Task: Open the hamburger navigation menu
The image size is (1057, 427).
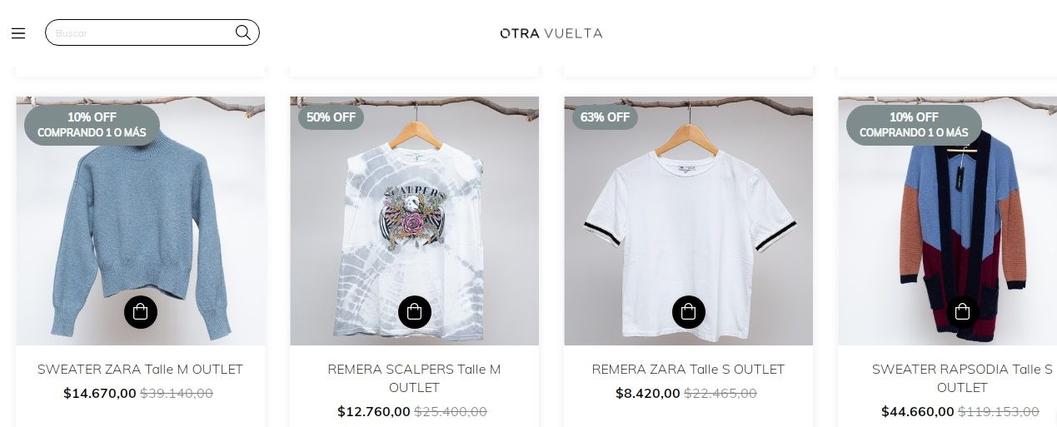Action: (18, 33)
